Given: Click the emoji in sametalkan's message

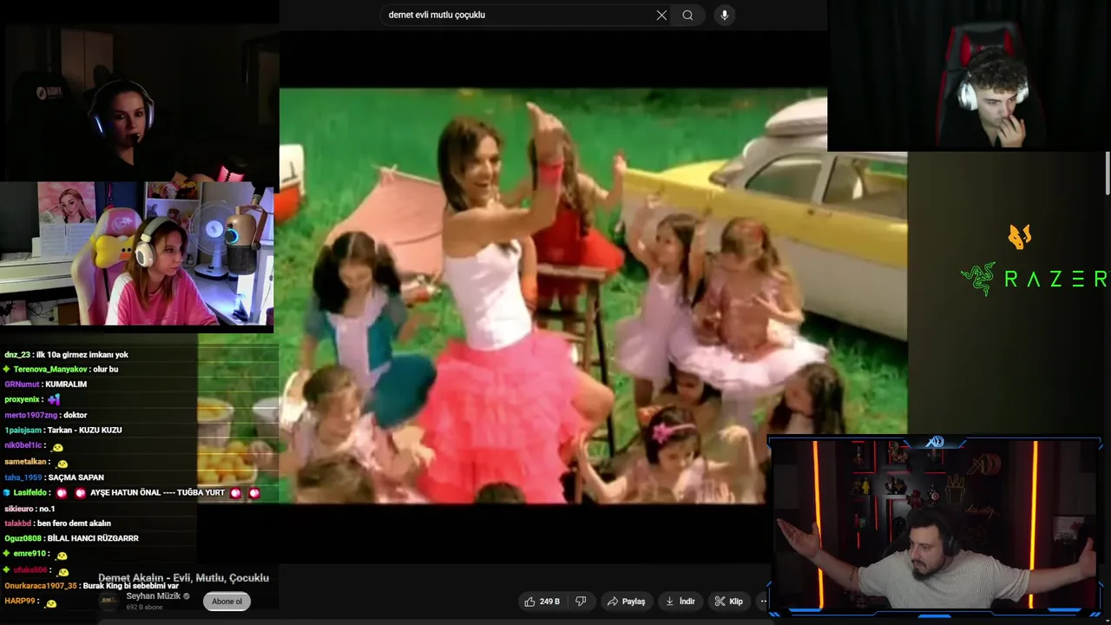Looking at the screenshot, I should [62, 463].
